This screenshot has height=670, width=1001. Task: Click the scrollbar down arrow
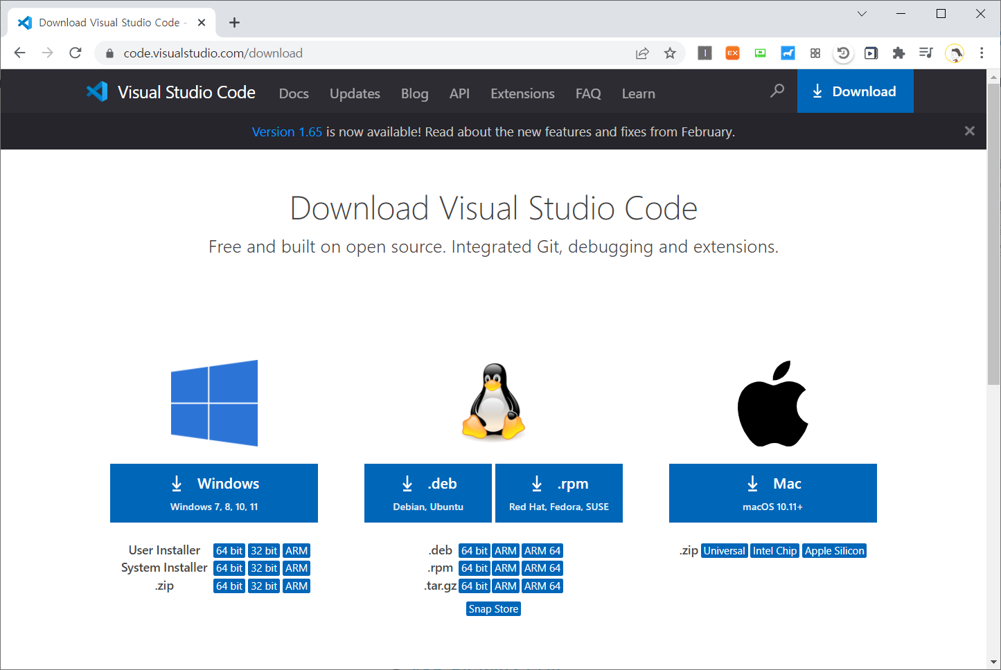993,662
